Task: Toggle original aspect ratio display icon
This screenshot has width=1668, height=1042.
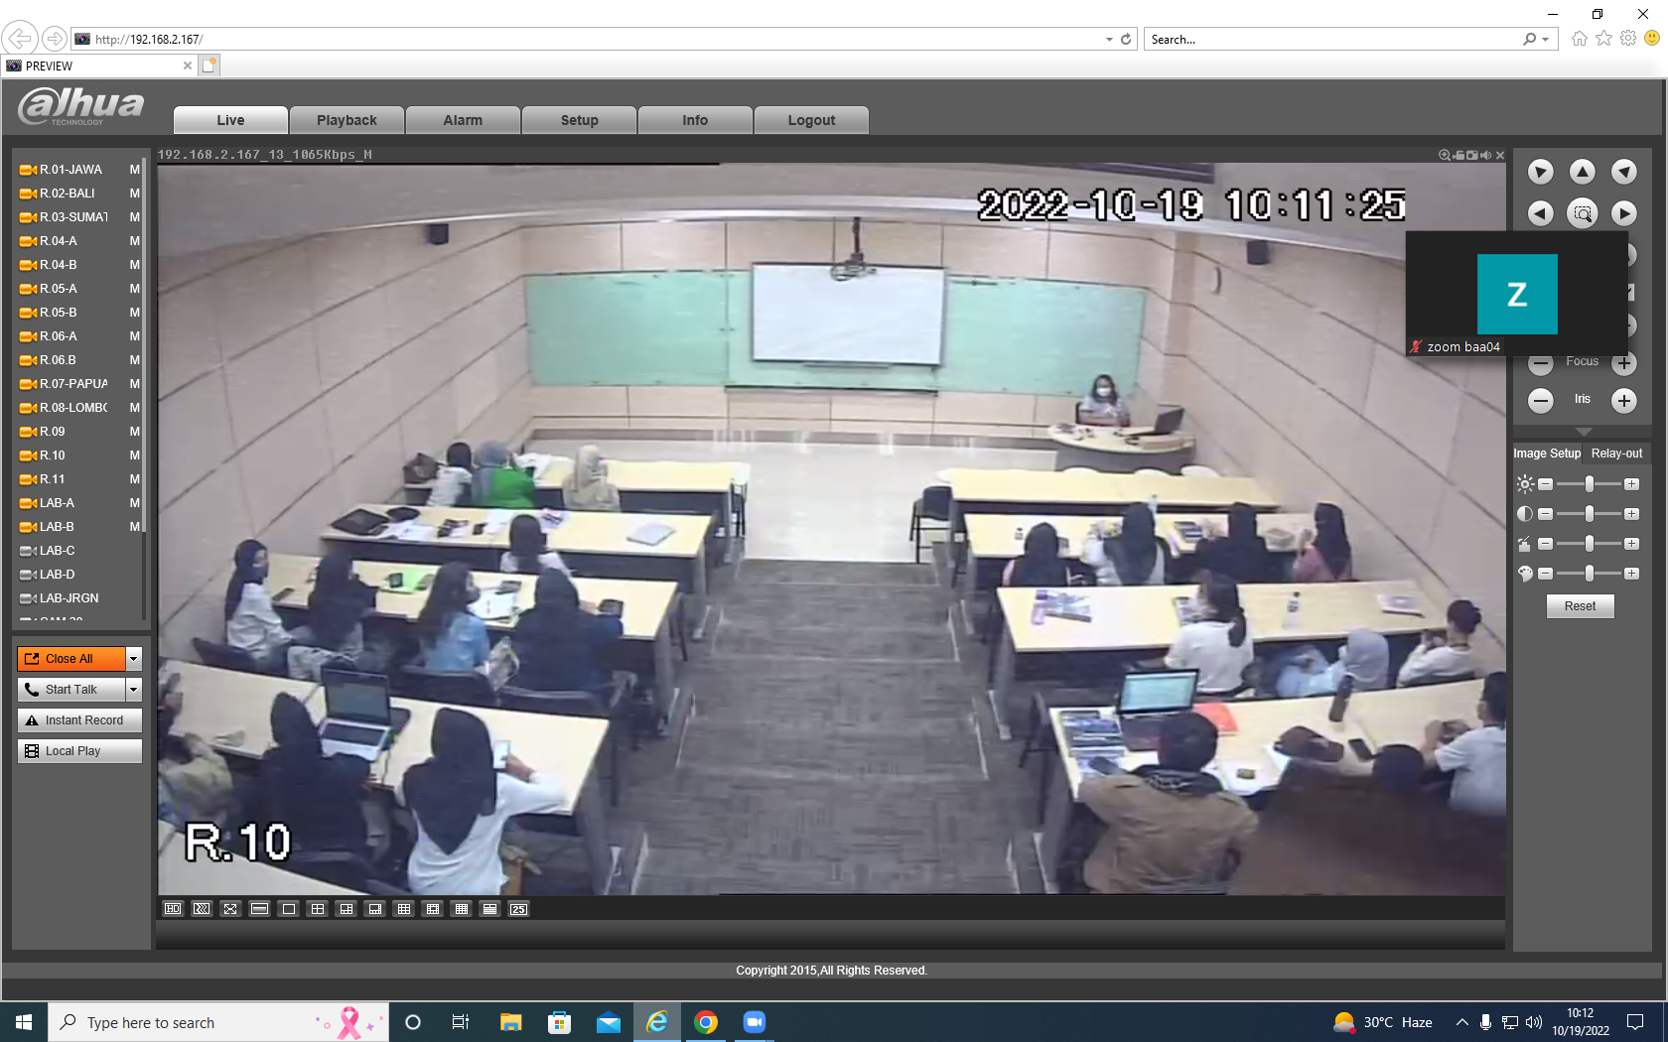Action: pos(259,909)
